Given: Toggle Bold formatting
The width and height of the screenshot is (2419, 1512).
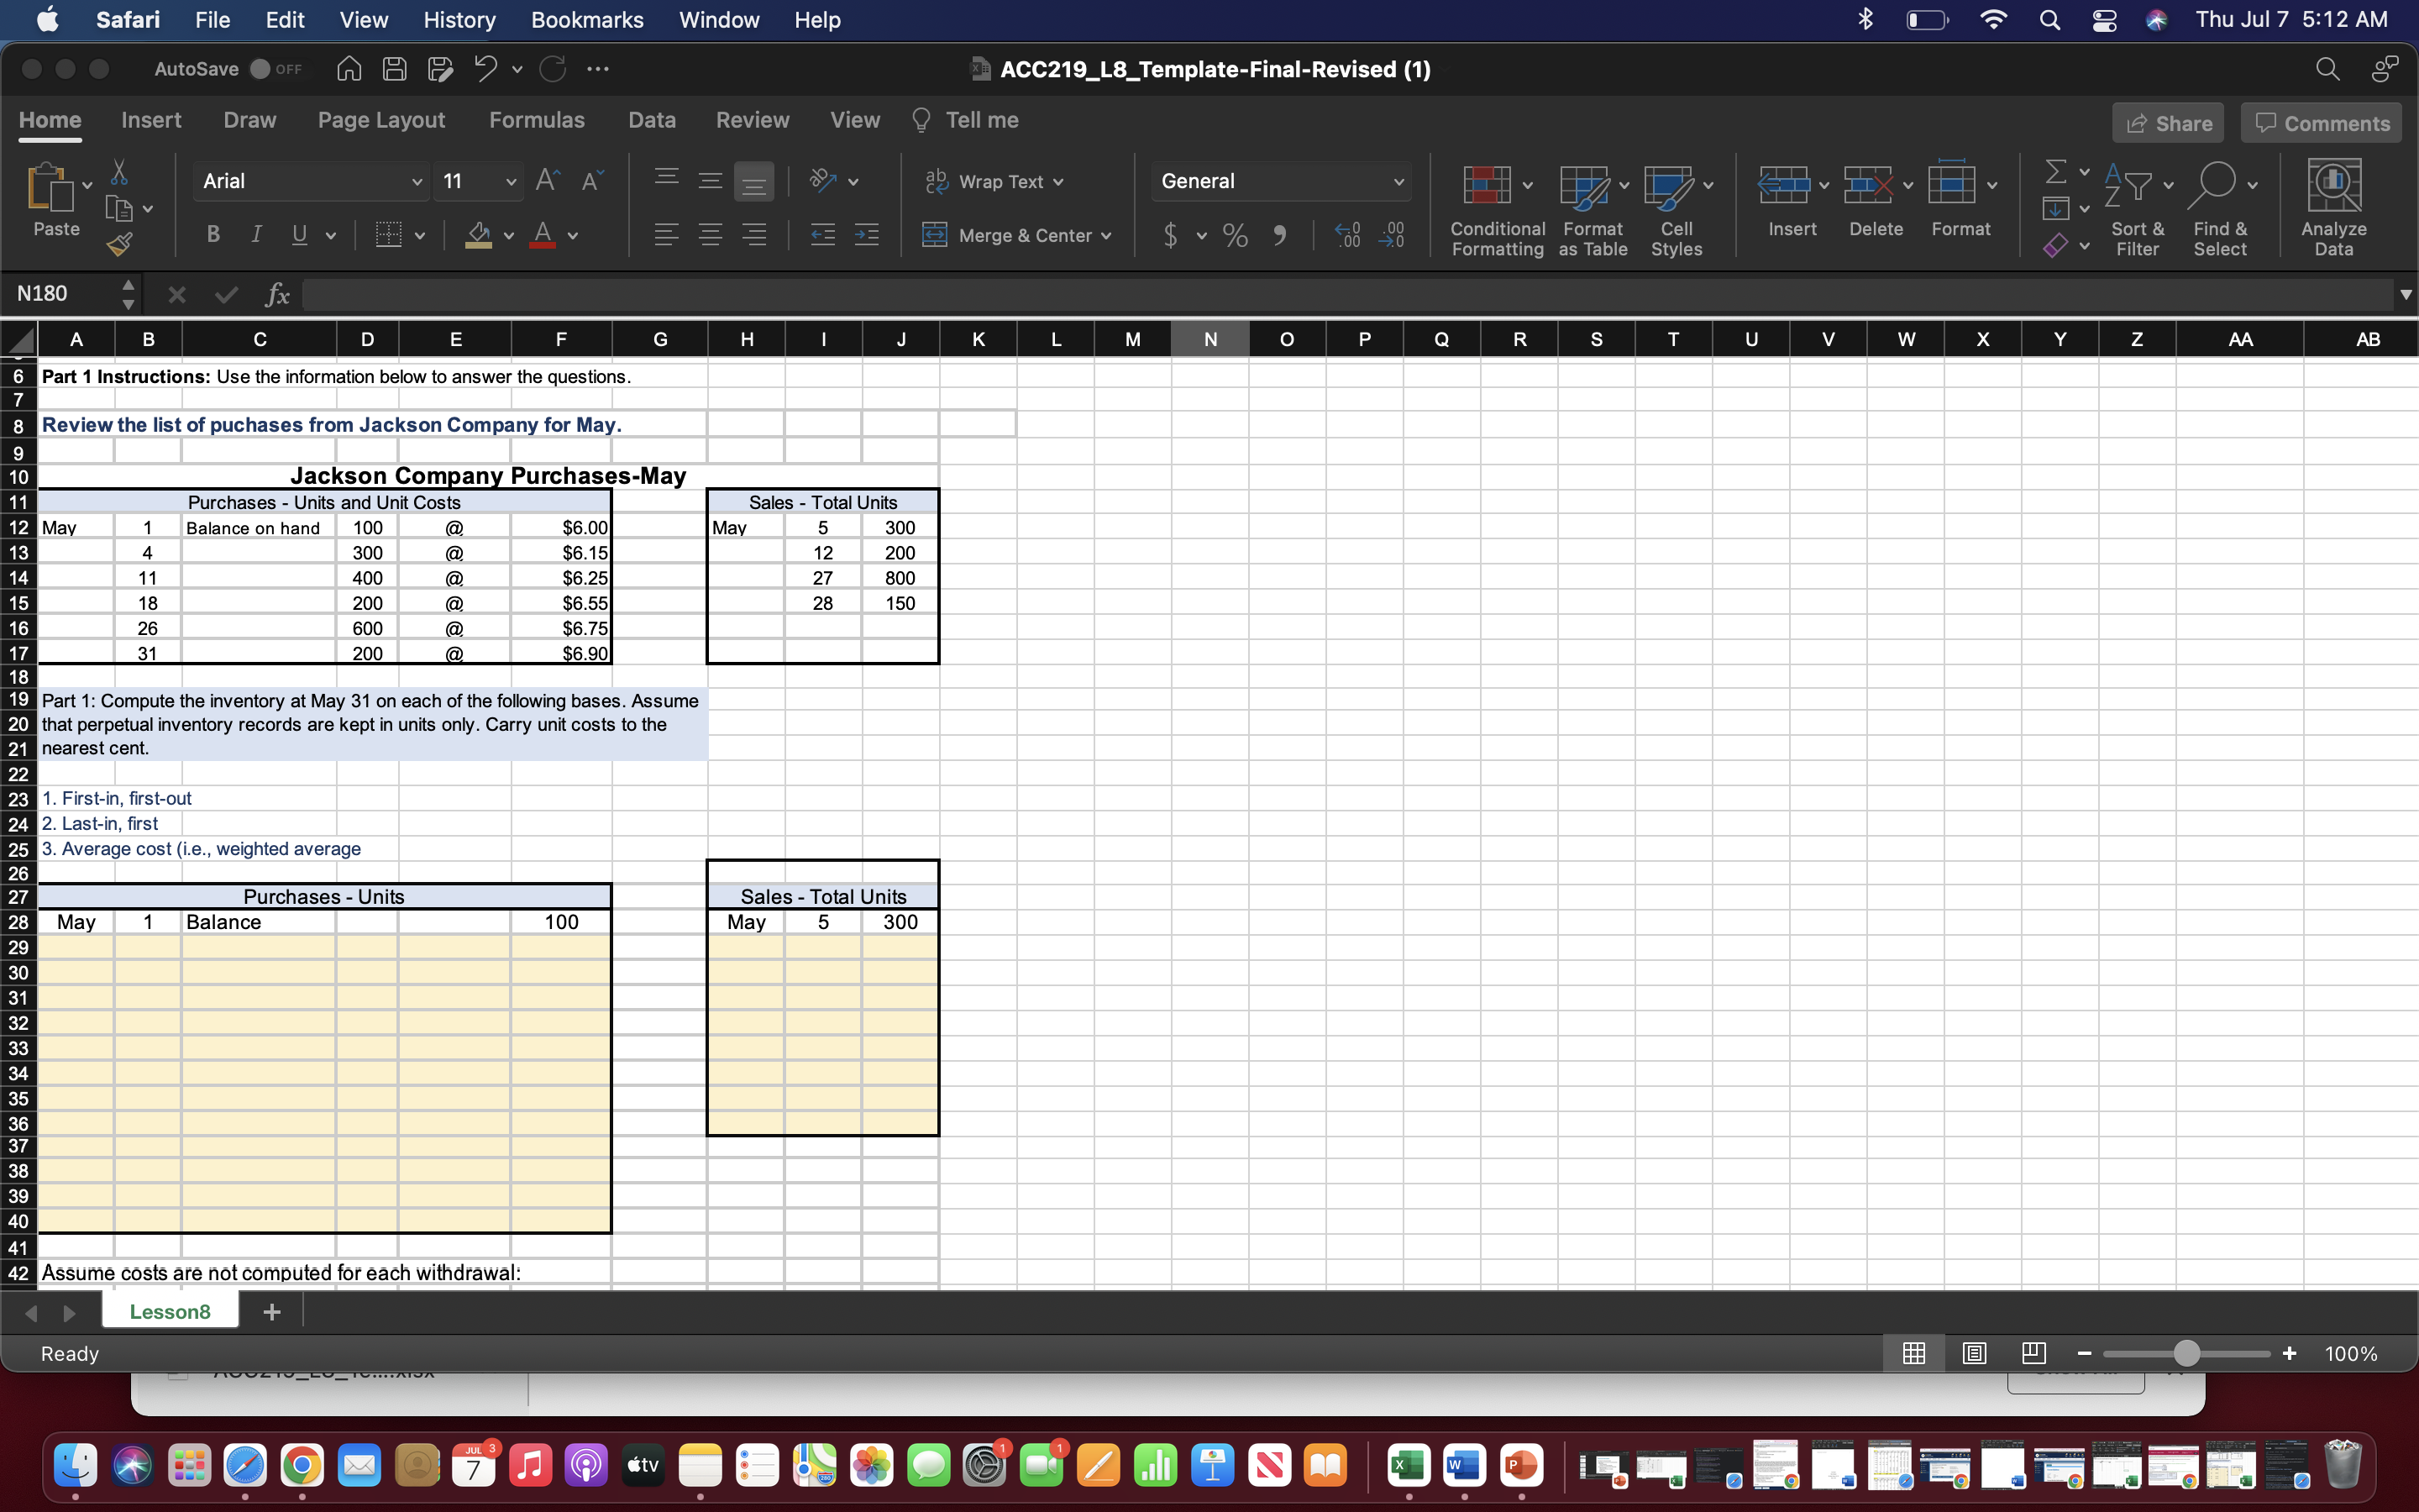Looking at the screenshot, I should pyautogui.click(x=213, y=235).
